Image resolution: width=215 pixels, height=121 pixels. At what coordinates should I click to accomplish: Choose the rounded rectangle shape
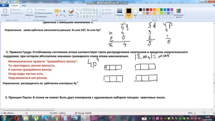pos(90,10)
